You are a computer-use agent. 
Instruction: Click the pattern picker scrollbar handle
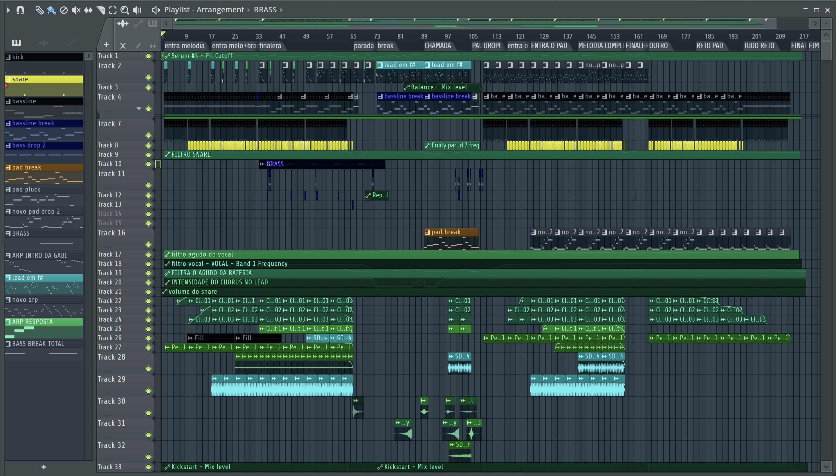coord(88,56)
